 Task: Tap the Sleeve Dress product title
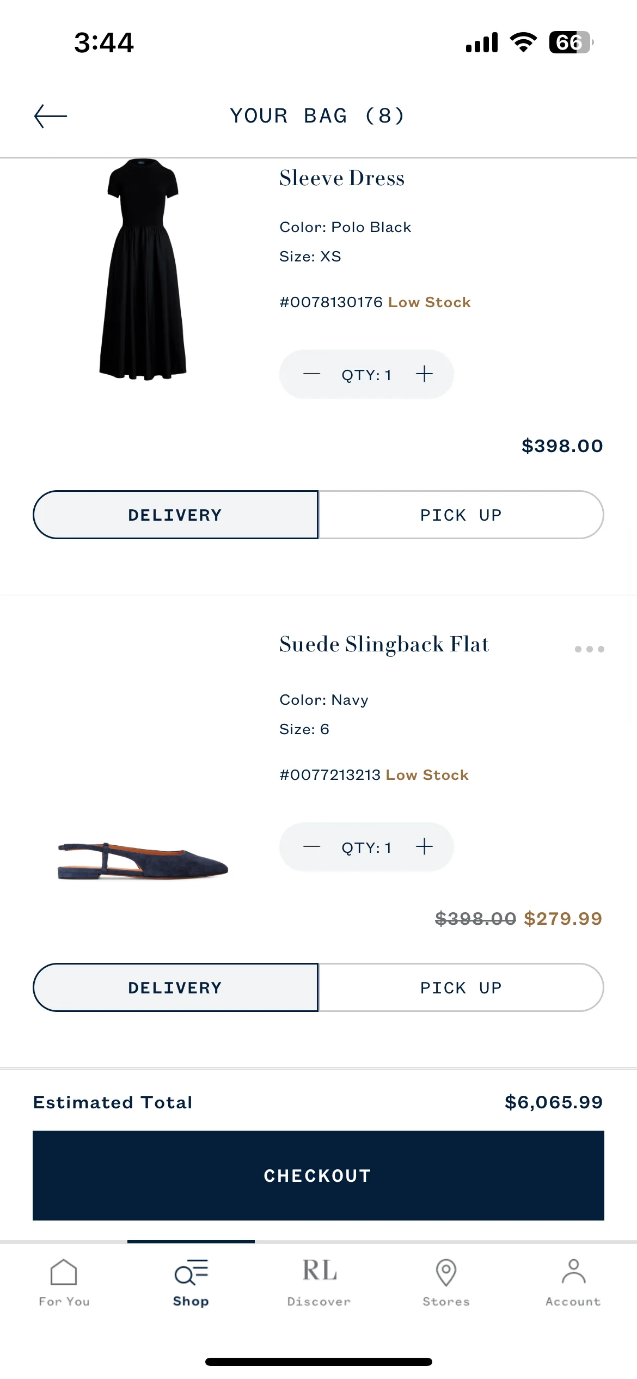pos(342,178)
